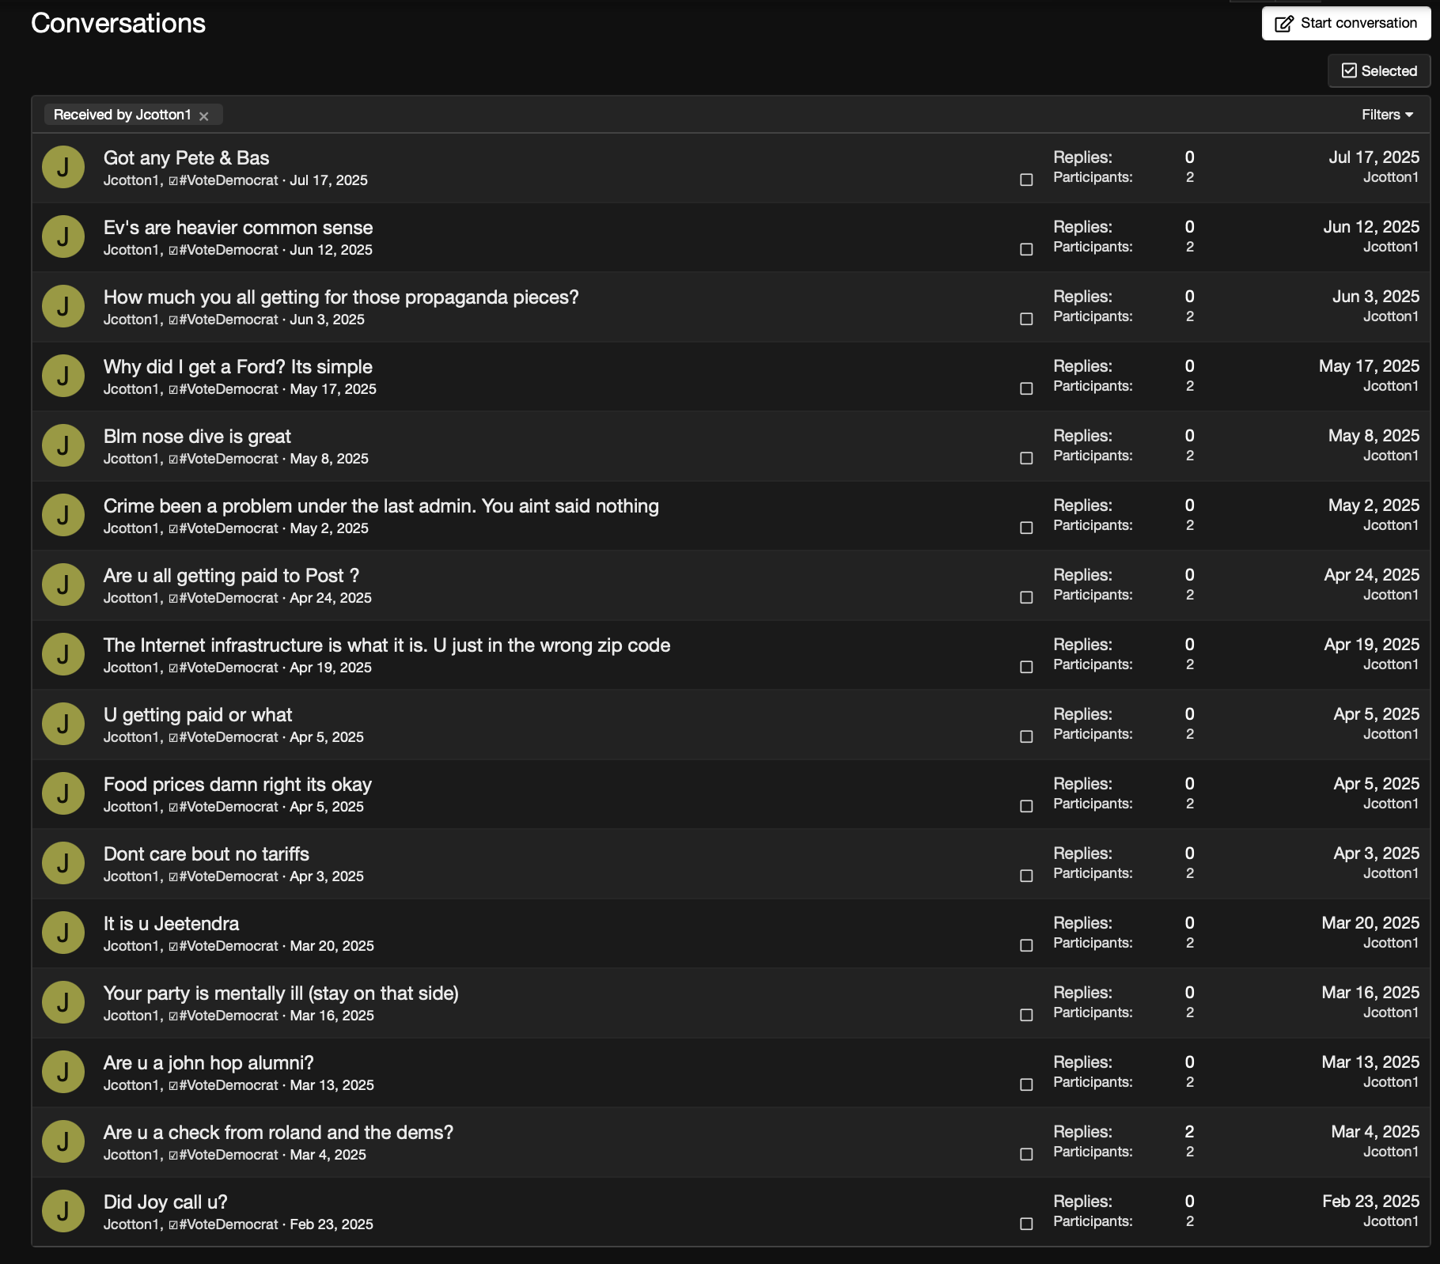Click avatar beside 'Food prices damn right its okay'

[63, 793]
